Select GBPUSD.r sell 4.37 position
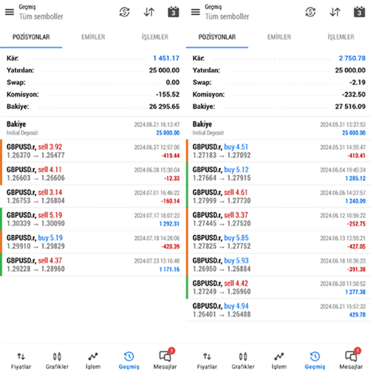The height and width of the screenshot is (372, 372). click(93, 265)
